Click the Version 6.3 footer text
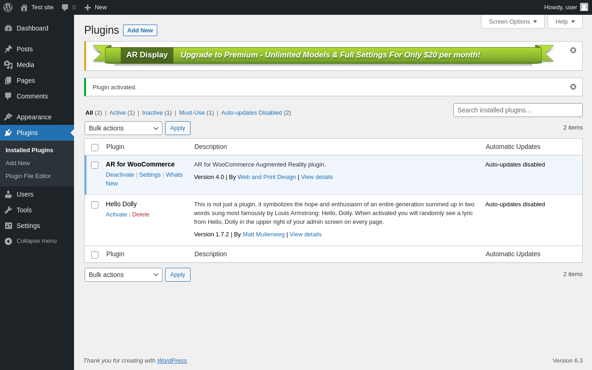Viewport: 592px width, 370px height. [567, 360]
